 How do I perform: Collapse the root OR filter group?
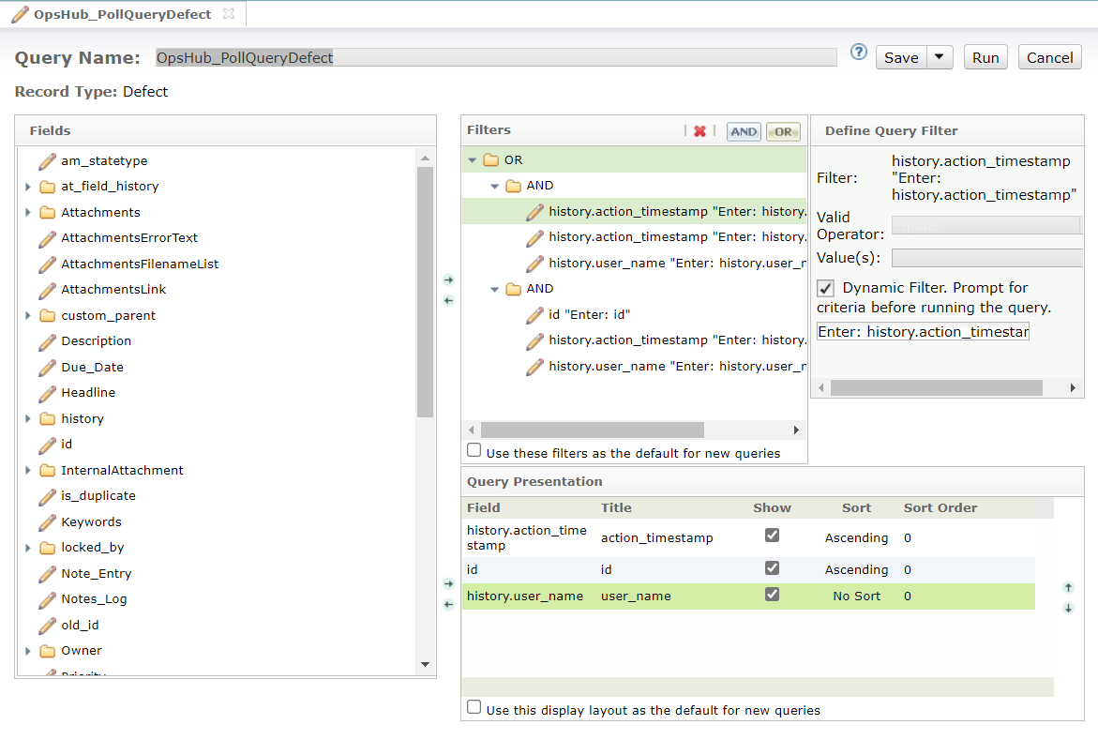tap(473, 160)
